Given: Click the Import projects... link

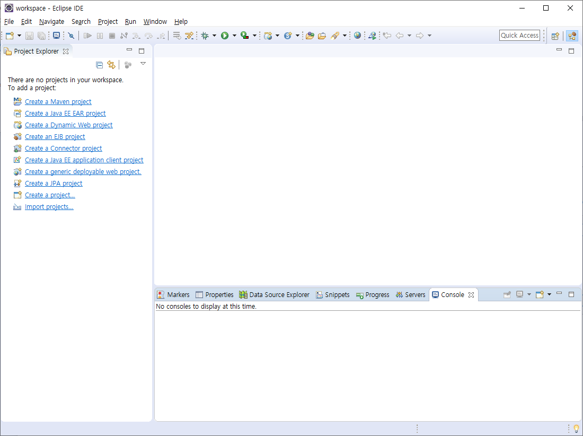Looking at the screenshot, I should tap(49, 206).
